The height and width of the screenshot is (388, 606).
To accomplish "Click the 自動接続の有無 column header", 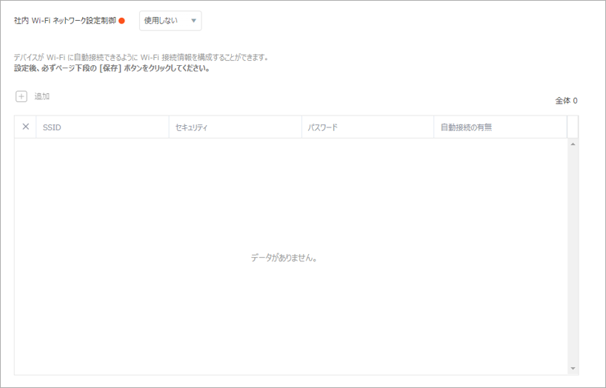I will click(501, 127).
